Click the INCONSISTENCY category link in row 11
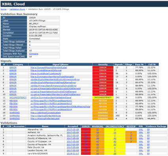This screenshot has height=156, width=168. point(18,98)
